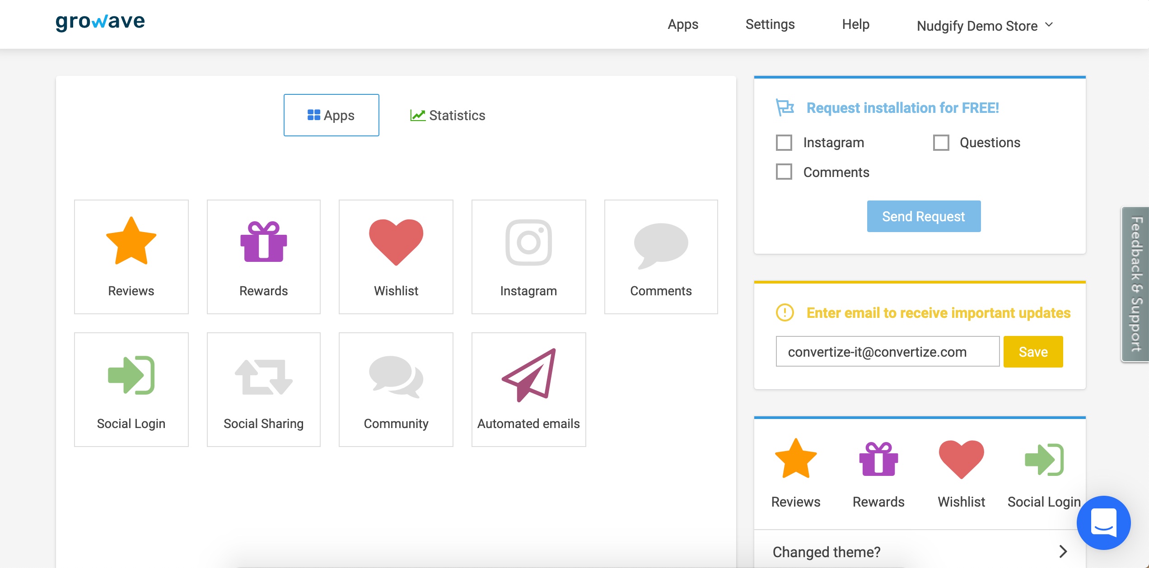The width and height of the screenshot is (1149, 568).
Task: Open the live chat messenger bubble
Action: pyautogui.click(x=1103, y=522)
